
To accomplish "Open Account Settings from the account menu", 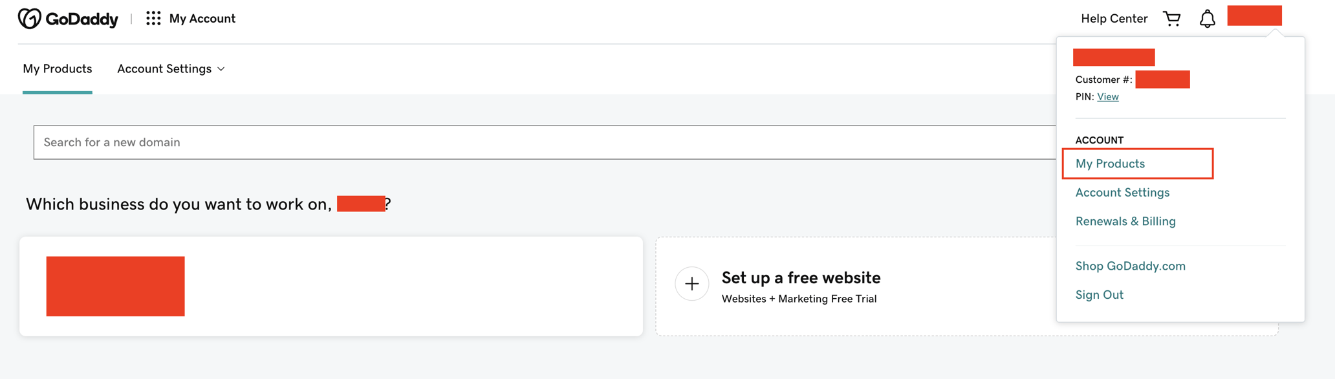I will (x=1122, y=192).
